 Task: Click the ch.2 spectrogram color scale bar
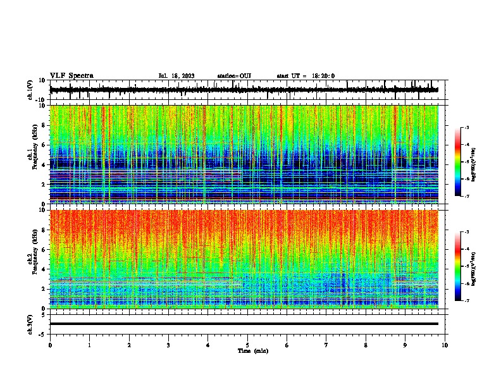[x=457, y=266]
